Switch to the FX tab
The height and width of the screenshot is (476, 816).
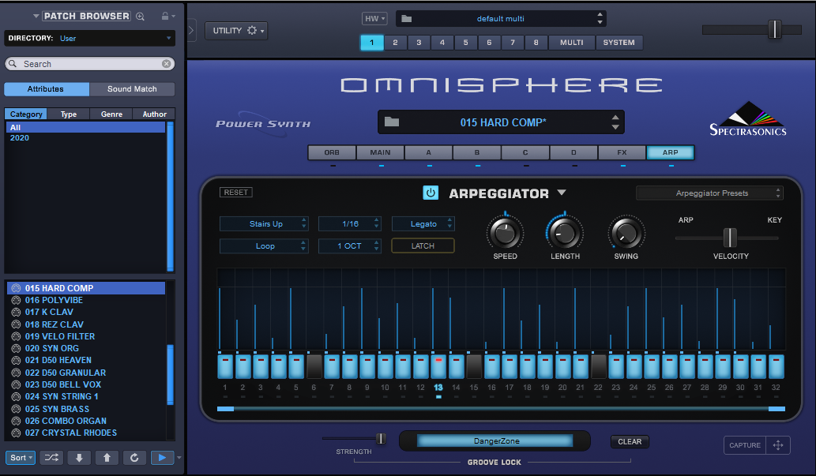(622, 153)
